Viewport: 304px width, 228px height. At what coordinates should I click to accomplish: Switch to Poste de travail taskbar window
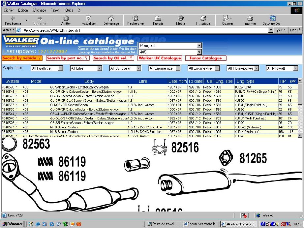pyautogui.click(x=164, y=224)
